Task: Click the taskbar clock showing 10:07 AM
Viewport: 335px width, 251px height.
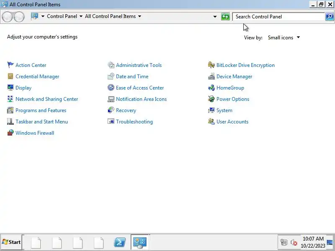Action: 313,242
